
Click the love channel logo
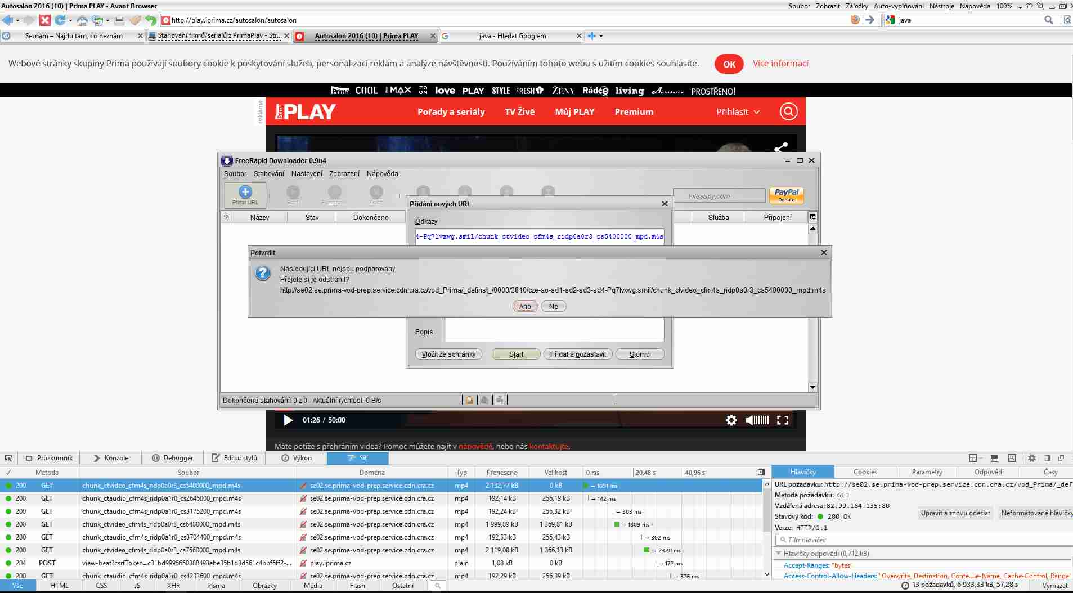tap(445, 91)
